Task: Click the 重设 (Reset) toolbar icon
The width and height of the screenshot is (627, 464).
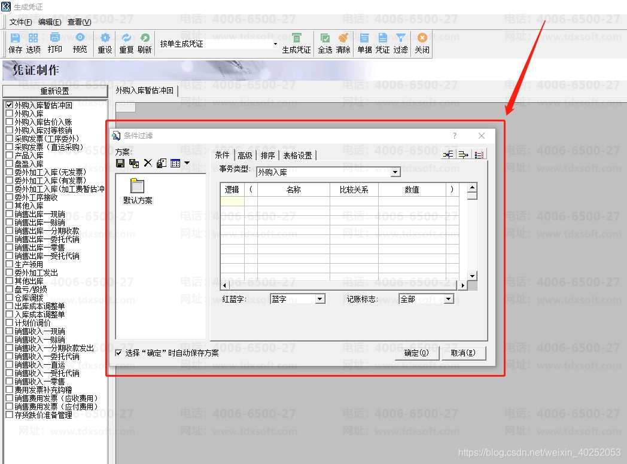Action: 105,43
